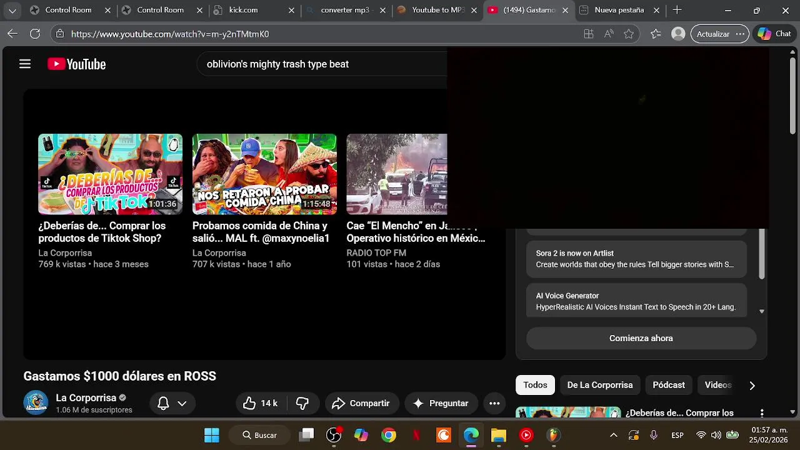Open the TikTok Shop products video thumbnail
Screen dimensions: 800x450
(110, 174)
